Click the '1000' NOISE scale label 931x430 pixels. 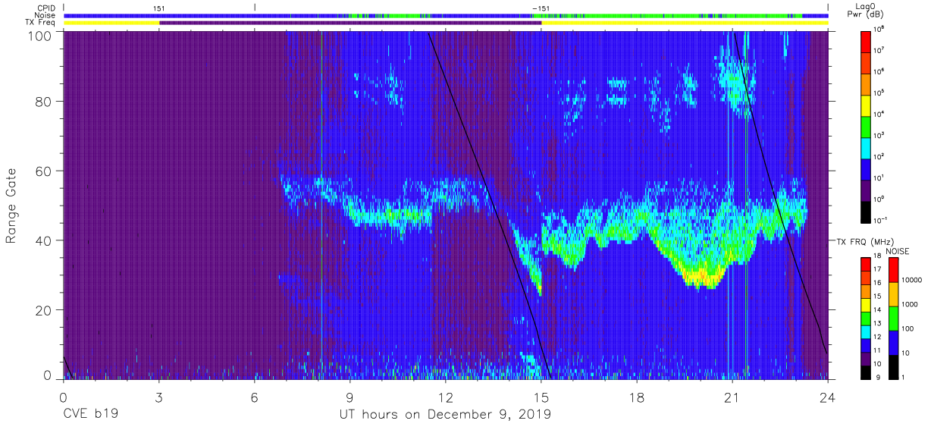pyautogui.click(x=910, y=305)
